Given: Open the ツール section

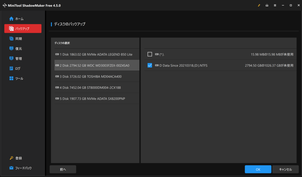Looking at the screenshot, I should tap(23, 78).
